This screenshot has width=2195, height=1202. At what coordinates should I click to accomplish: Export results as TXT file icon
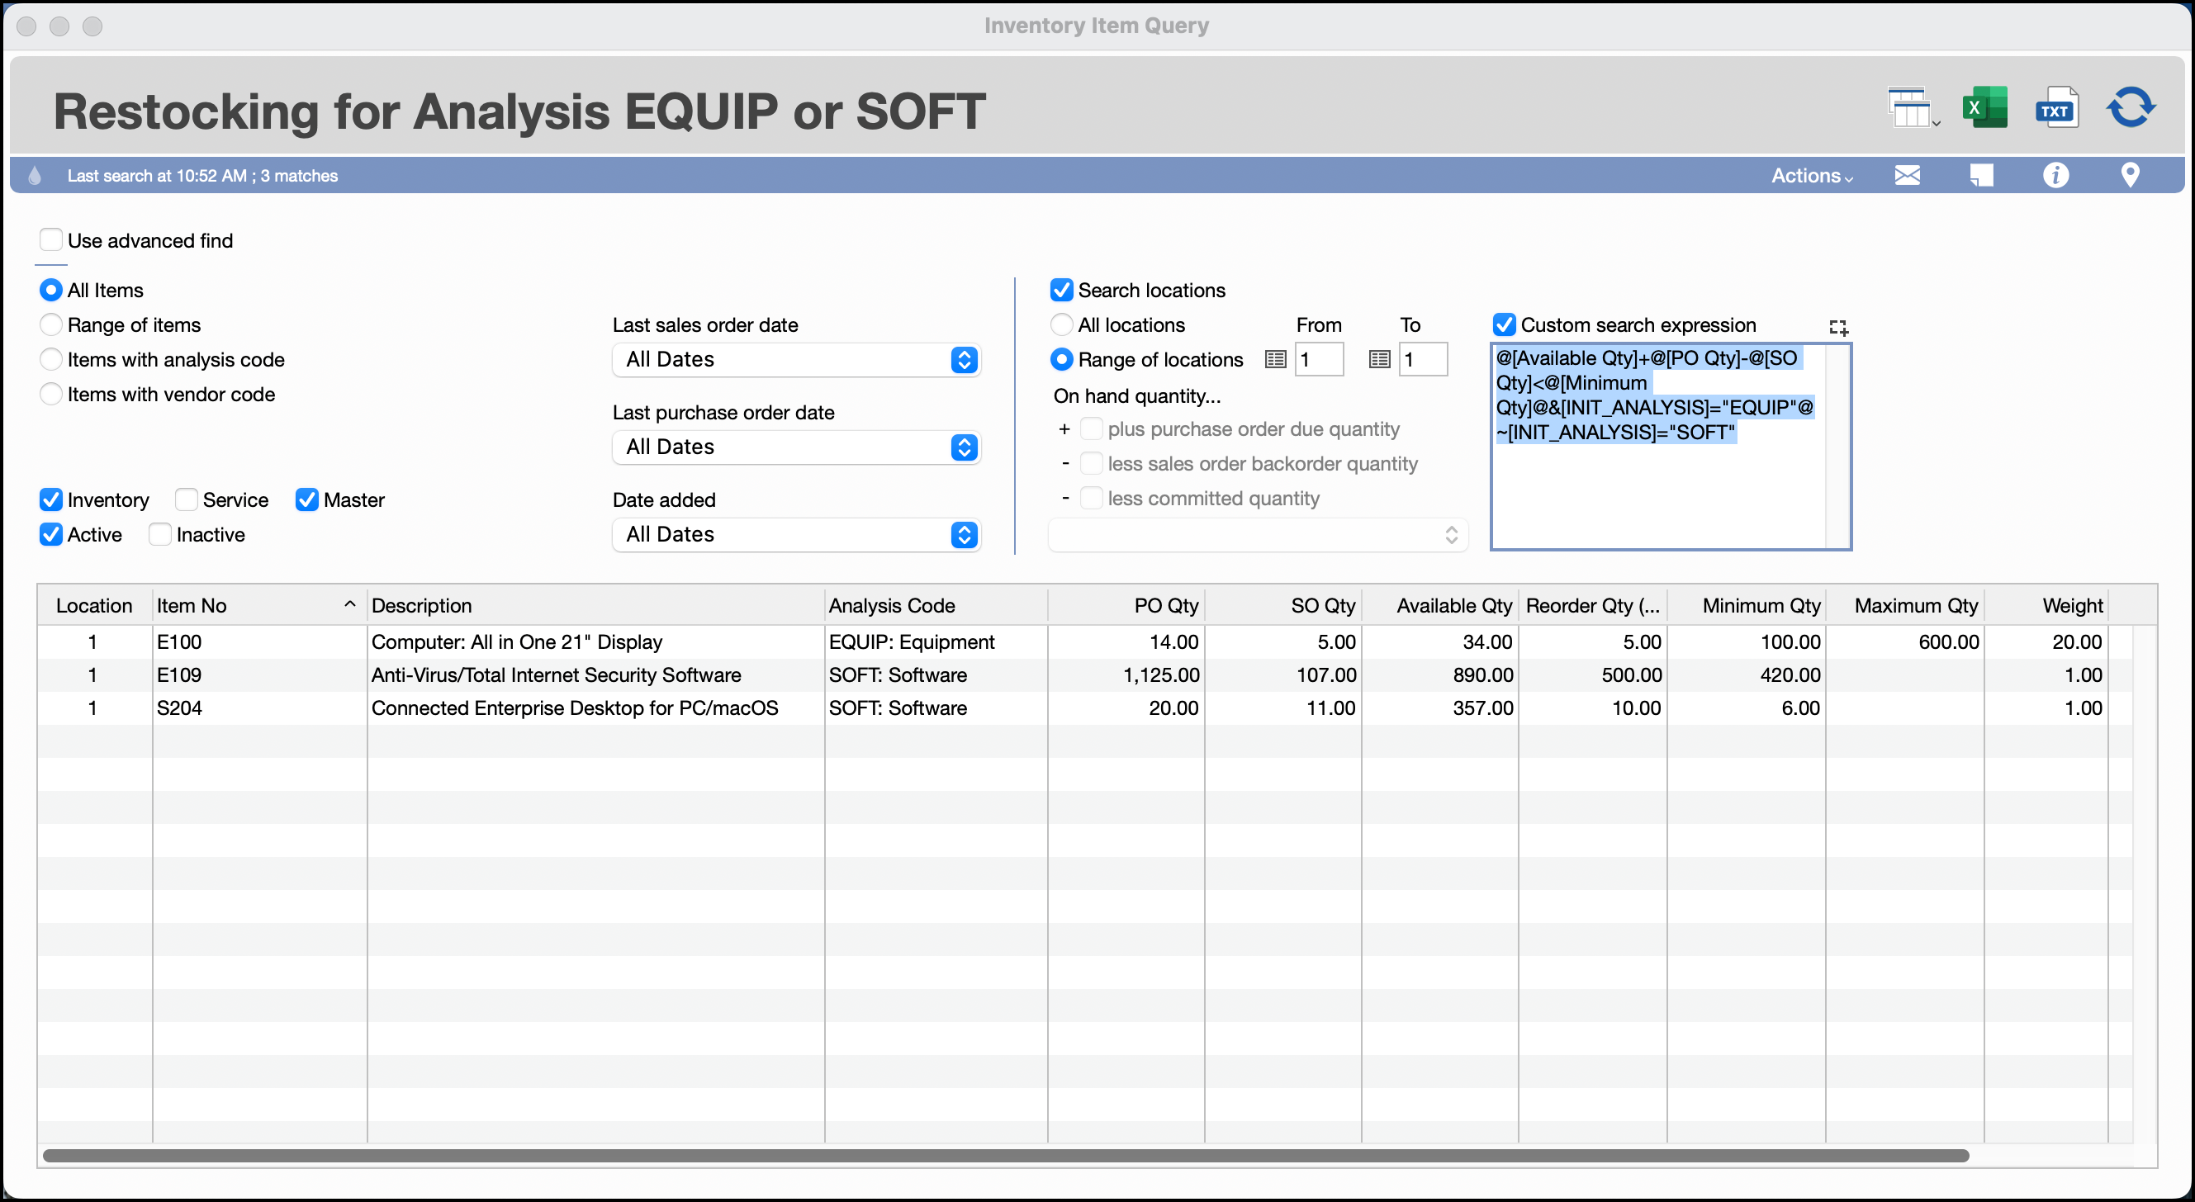click(2056, 108)
